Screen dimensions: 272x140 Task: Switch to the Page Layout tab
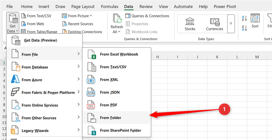(x=83, y=7)
